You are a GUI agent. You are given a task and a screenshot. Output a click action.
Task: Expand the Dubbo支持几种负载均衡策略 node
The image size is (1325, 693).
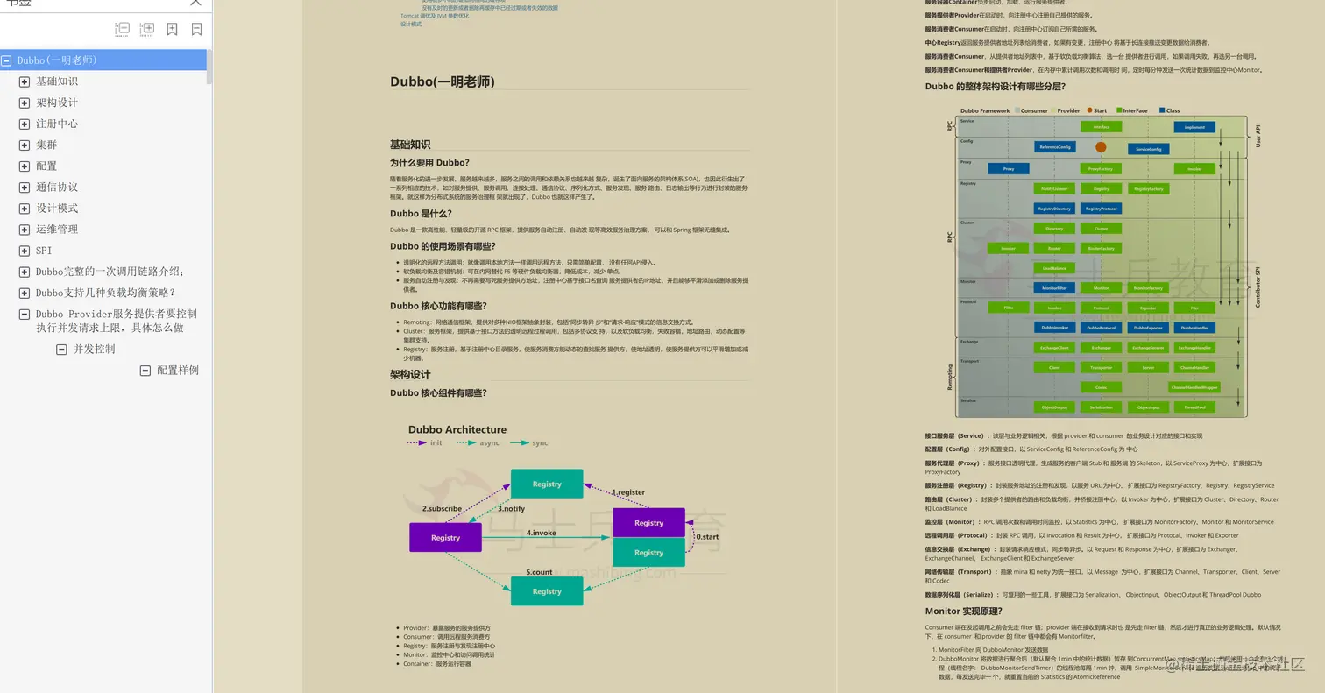[x=25, y=293]
